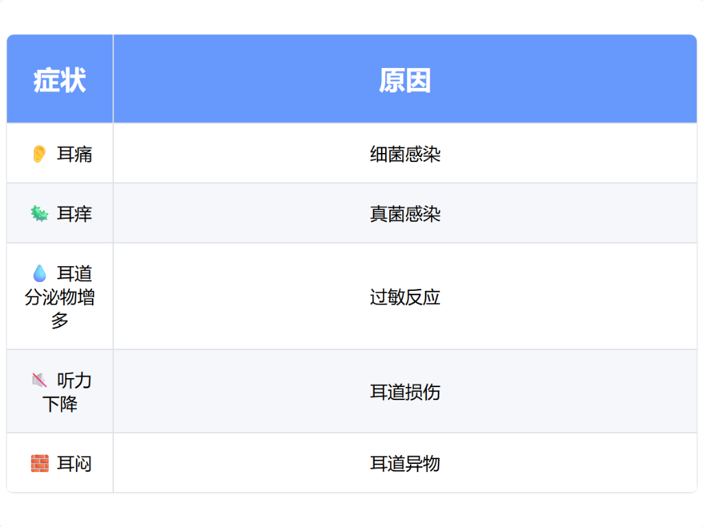703x527 pixels.
Task: Click the brick wall icon beside 耳闷
Action: [x=39, y=464]
